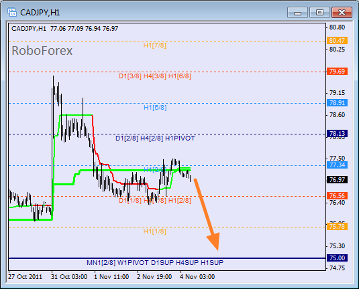Click the CADJPY chart window icon
This screenshot has height=289, width=359.
pyautogui.click(x=11, y=12)
